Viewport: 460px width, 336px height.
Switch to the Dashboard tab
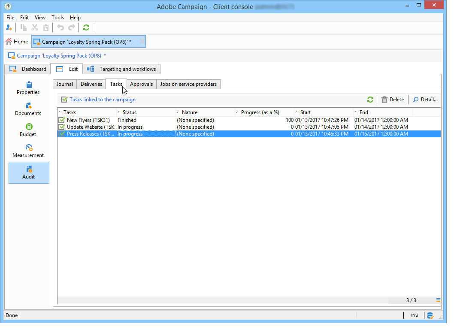click(28, 69)
